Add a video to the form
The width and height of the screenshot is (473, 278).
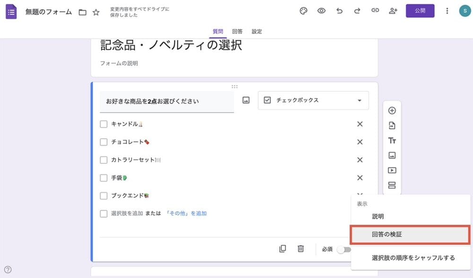(392, 171)
